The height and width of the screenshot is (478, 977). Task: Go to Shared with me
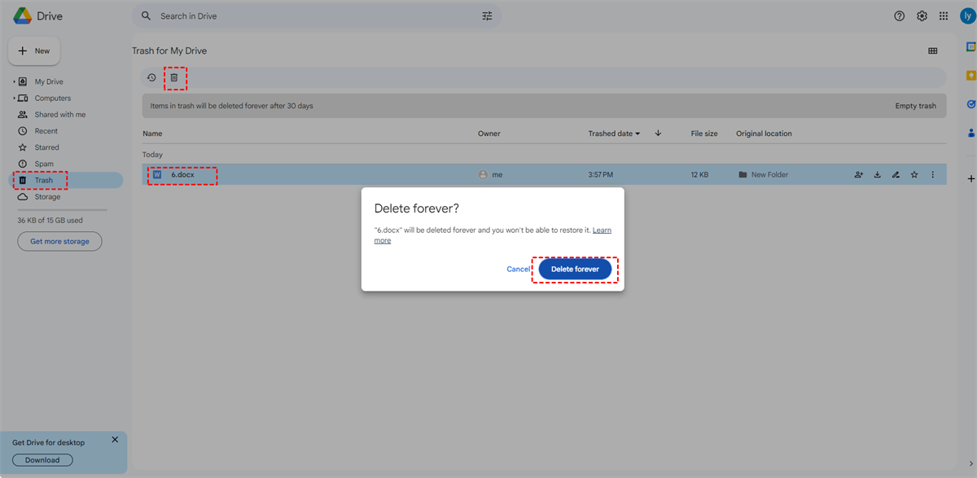pos(59,115)
